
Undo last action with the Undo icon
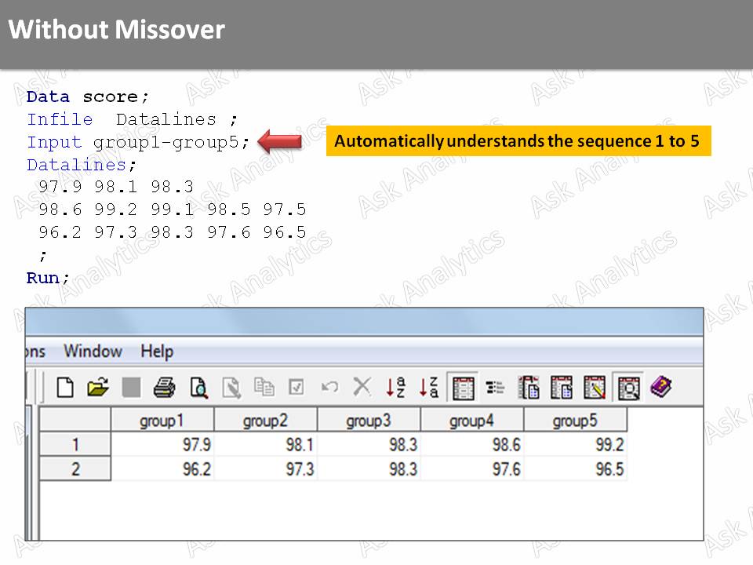tap(329, 387)
